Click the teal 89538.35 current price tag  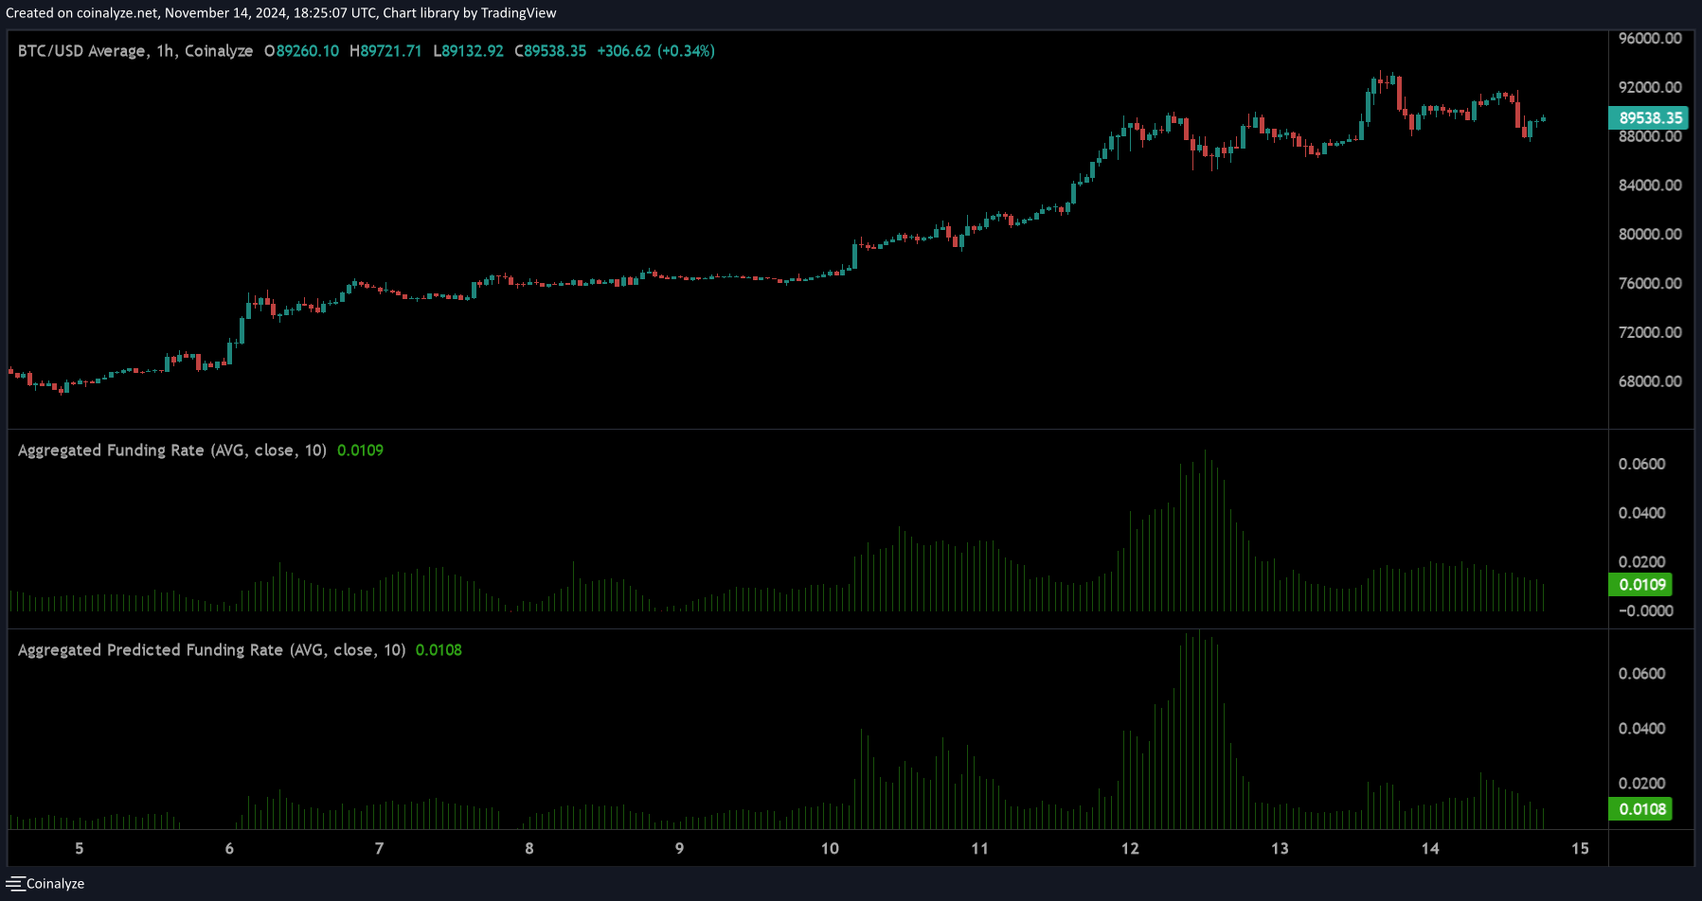1649,118
